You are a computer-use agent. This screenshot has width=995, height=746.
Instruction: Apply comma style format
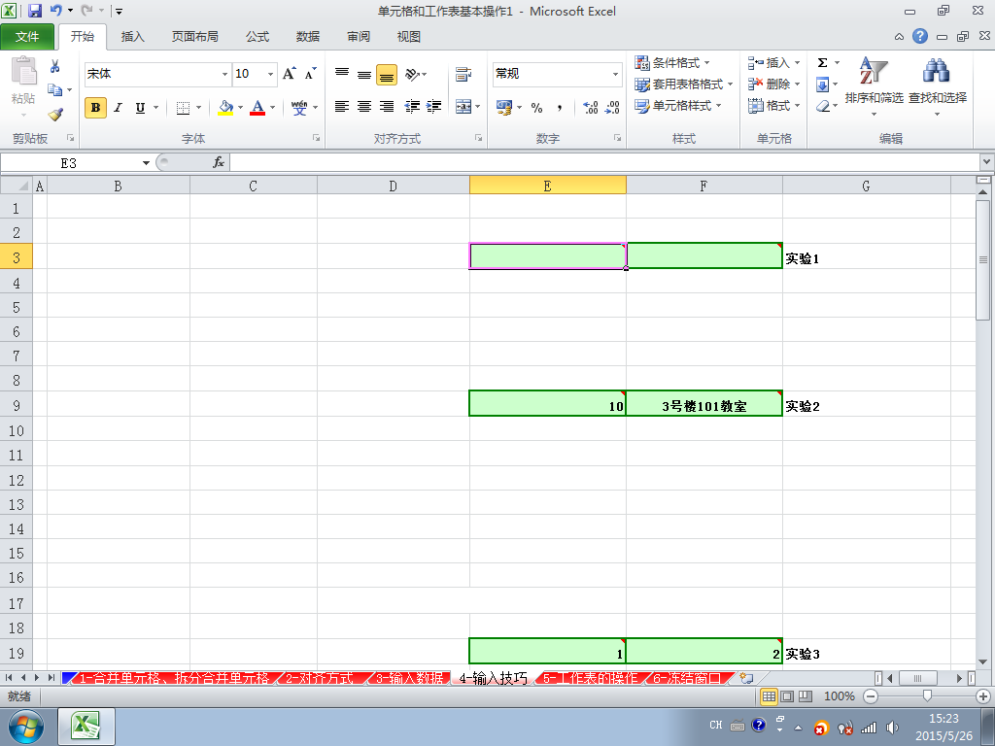click(560, 108)
